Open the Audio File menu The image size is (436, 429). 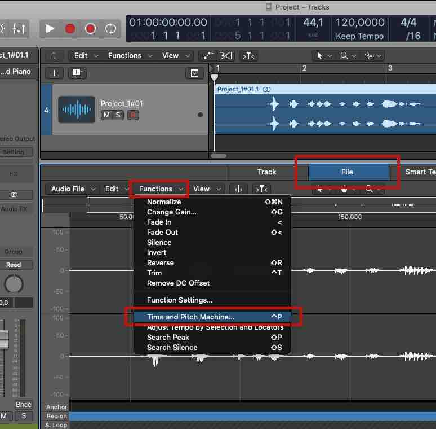73,189
